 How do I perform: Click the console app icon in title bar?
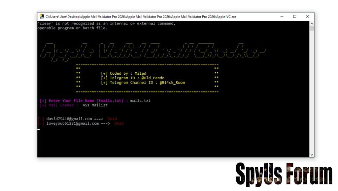(42, 17)
